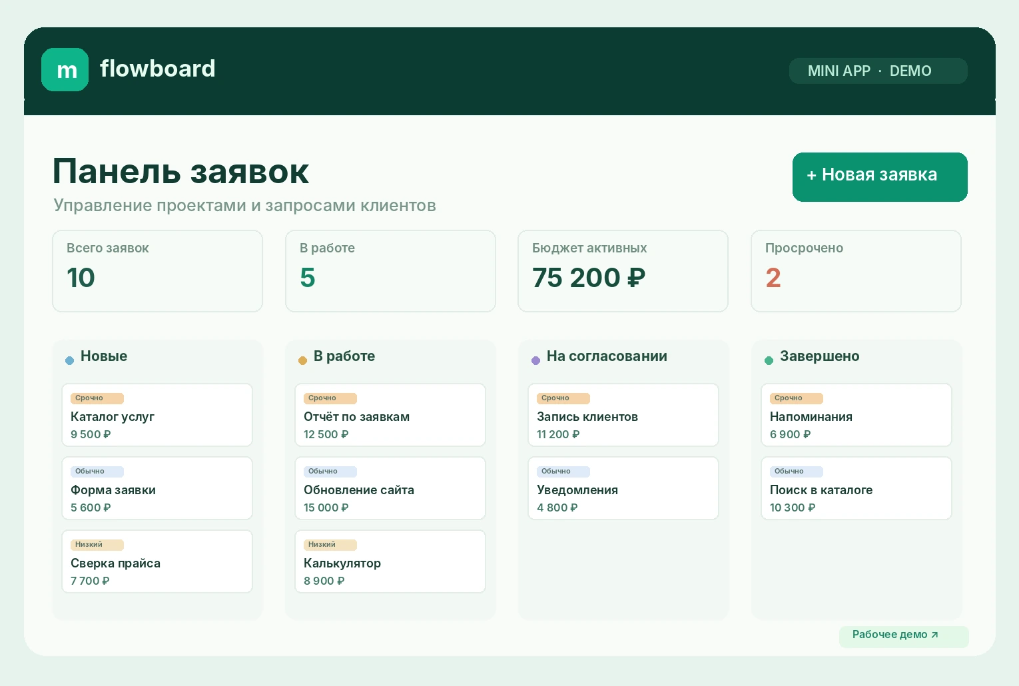This screenshot has width=1019, height=686.
Task: Select the Всего заявок stat card
Action: [x=157, y=271]
